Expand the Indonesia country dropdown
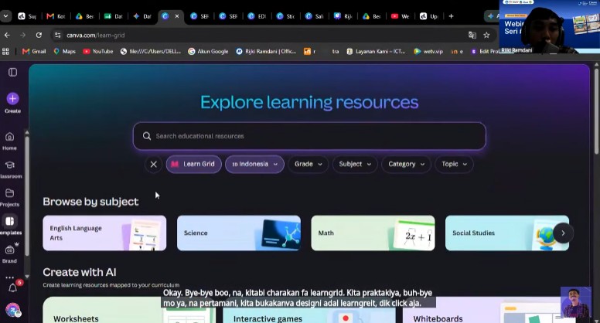 point(254,164)
